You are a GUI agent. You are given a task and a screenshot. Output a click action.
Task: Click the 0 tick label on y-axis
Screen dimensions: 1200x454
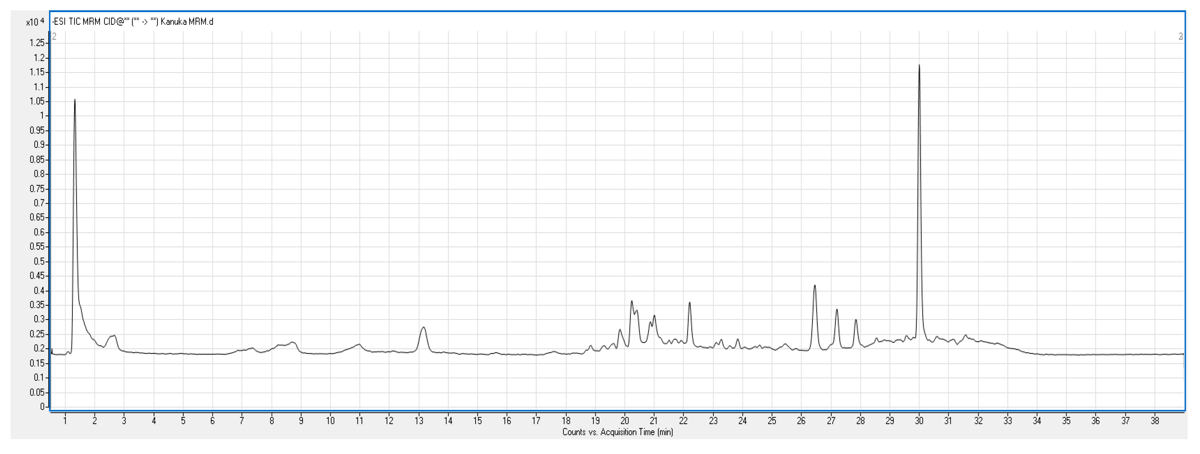(x=42, y=407)
